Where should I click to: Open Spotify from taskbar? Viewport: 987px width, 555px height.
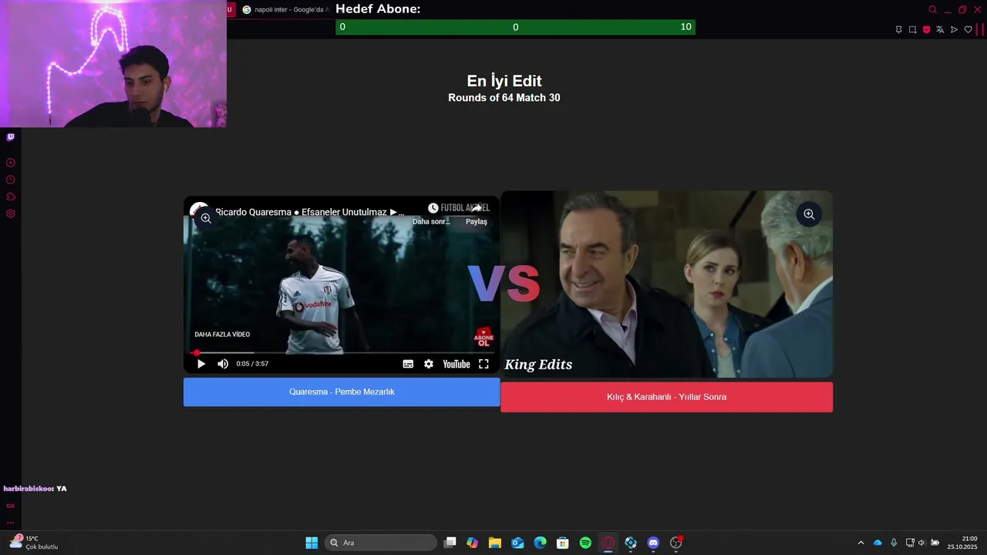pos(585,543)
